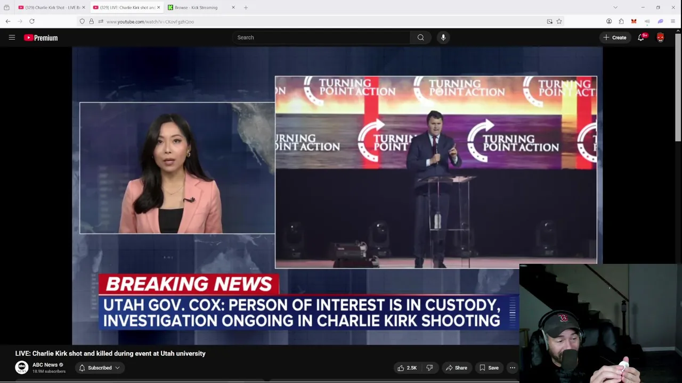Viewport: 682px width, 383px height.
Task: View site security padlock info
Action: [x=91, y=21]
